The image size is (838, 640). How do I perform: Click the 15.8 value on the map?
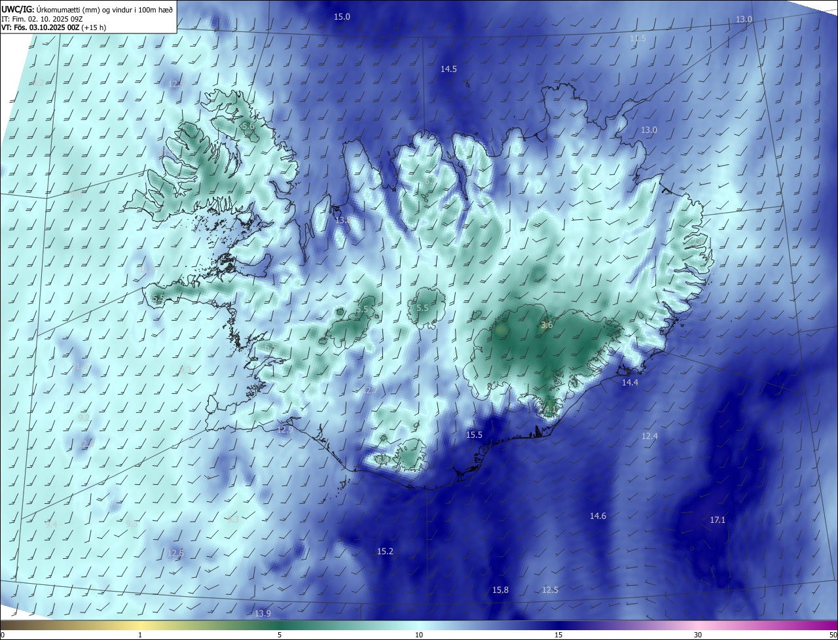click(x=500, y=590)
